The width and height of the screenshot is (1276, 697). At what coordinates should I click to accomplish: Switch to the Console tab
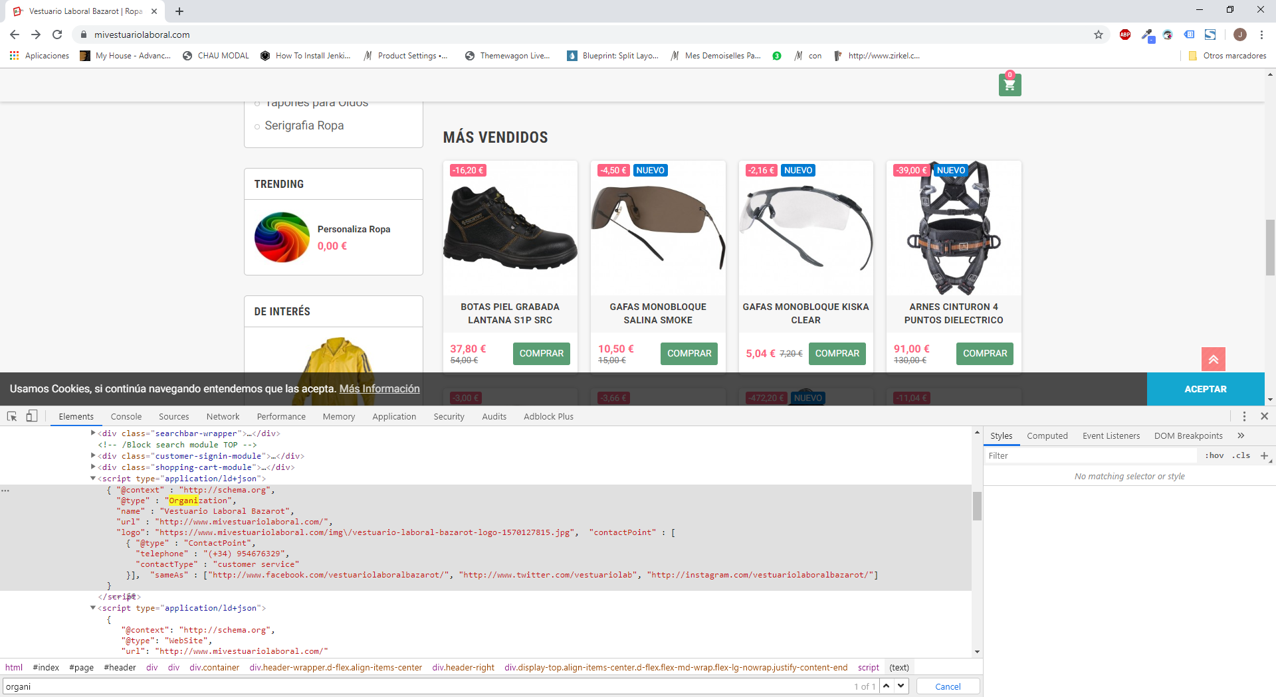coord(126,416)
